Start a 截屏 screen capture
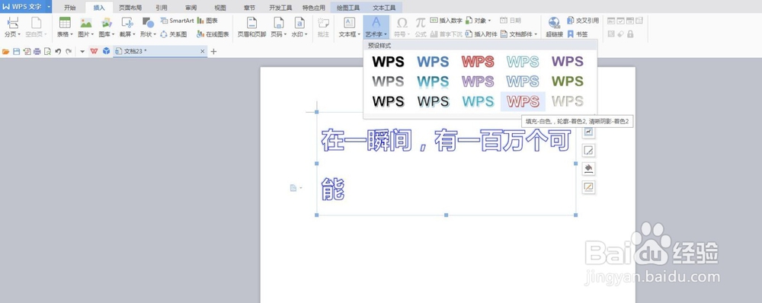The width and height of the screenshot is (762, 303). point(127,27)
